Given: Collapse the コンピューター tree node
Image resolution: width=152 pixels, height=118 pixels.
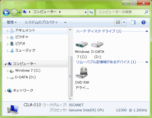Looking at the screenshot, I should click(x=5, y=64).
